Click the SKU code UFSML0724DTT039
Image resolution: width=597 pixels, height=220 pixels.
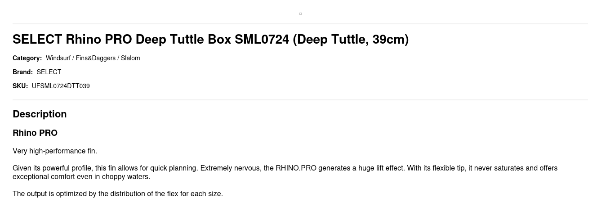[61, 86]
